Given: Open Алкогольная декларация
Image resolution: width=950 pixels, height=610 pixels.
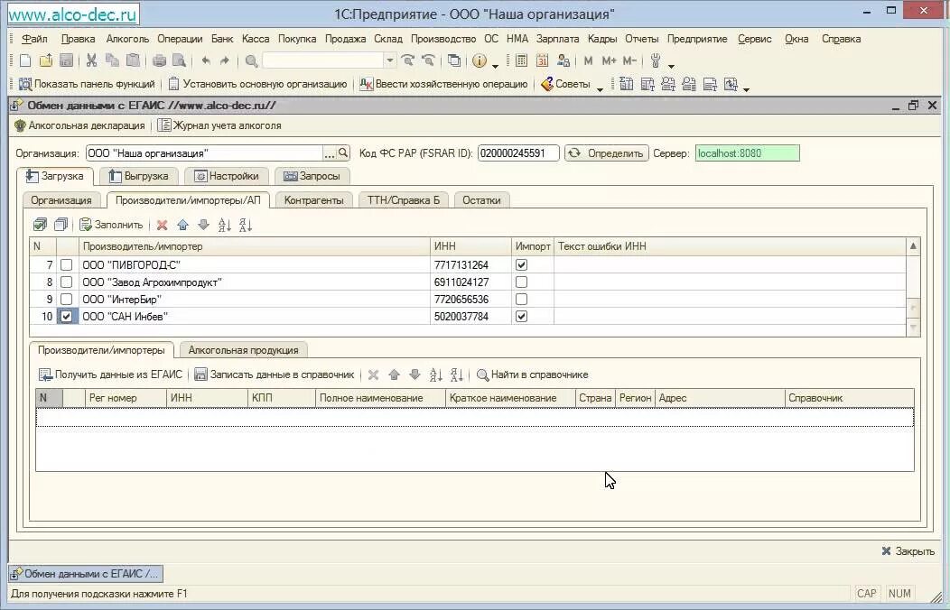Looking at the screenshot, I should pos(79,125).
